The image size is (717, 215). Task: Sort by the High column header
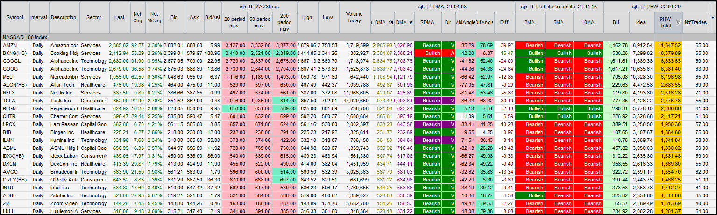click(x=307, y=17)
